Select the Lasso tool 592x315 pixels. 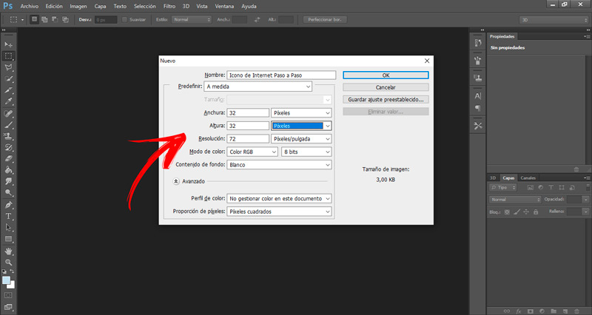8,67
